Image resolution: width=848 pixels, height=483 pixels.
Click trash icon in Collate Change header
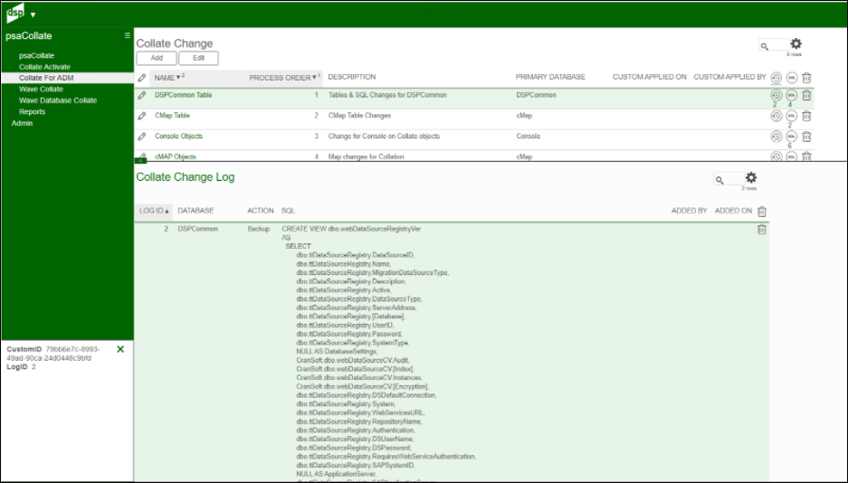[x=806, y=78]
